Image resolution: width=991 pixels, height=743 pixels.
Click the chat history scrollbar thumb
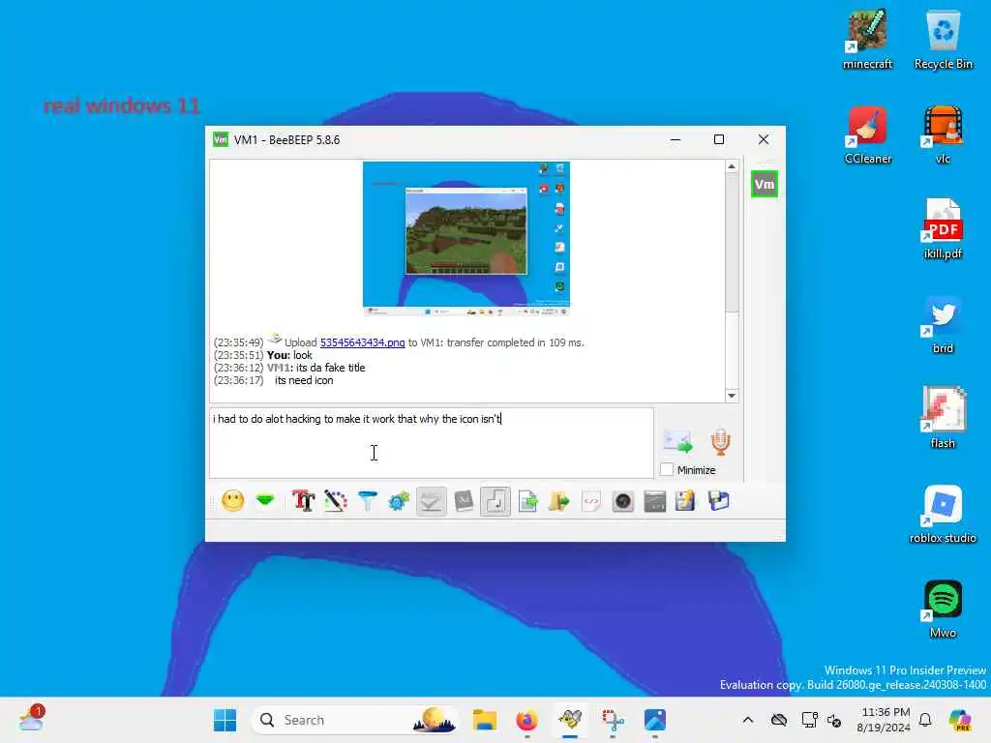pyautogui.click(x=732, y=243)
